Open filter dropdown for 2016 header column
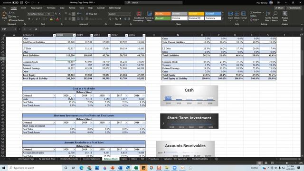Image resolution: width=304 pixels, height=171 pixels. tap(144, 35)
